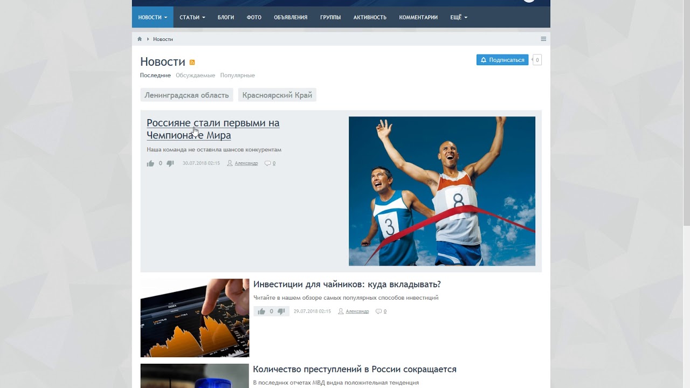Open the АКТИВНОСТЬ page

coord(370,17)
